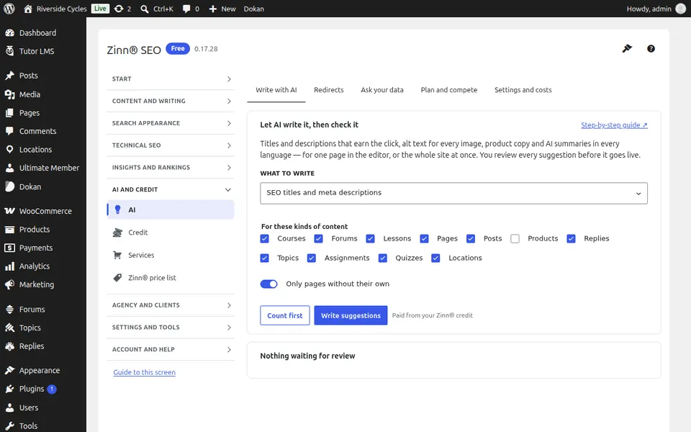Open the What to Write dropdown
This screenshot has width=691, height=432.
[453, 193]
